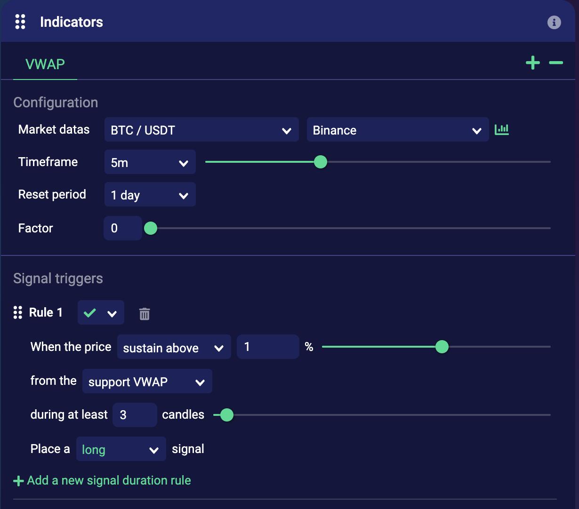Screen dimensions: 579x509
Task: Grab the Indicators panel drag handle
Action: coord(20,22)
